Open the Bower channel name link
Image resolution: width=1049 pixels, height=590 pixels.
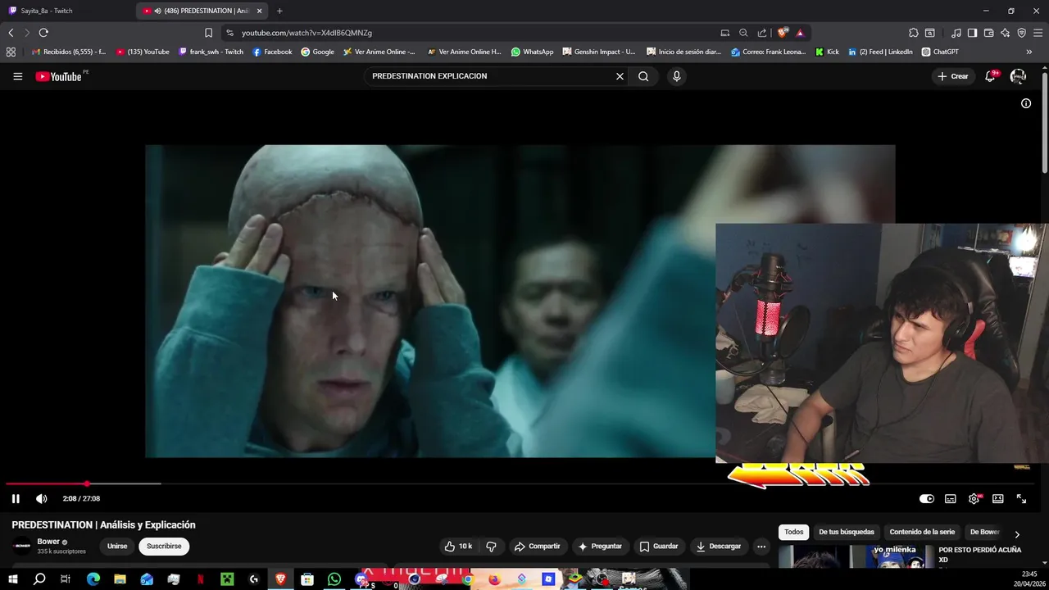(x=48, y=542)
